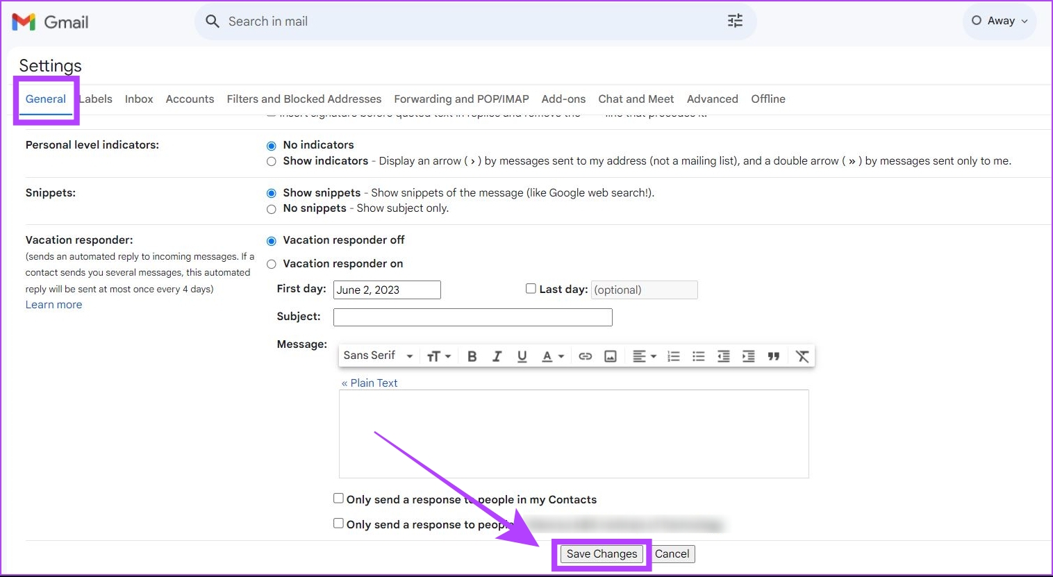
Task: Switch to the Forwarding and POP/IMAP tab
Action: pos(461,99)
